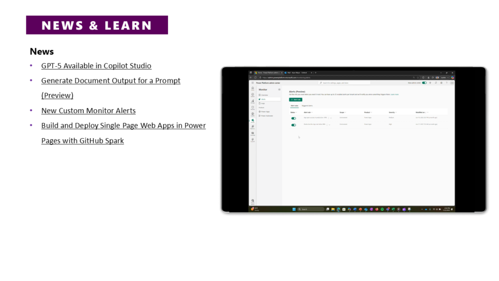Viewport: 499px width, 281px height.
Task: Open the app launcher waffle icon
Action: pyautogui.click(x=253, y=83)
